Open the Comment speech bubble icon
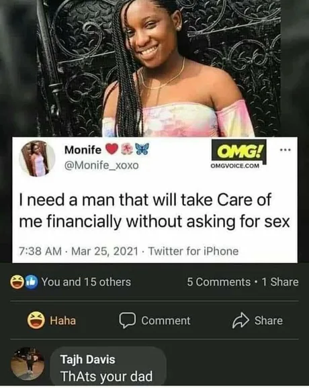The image size is (309, 388). 128,320
